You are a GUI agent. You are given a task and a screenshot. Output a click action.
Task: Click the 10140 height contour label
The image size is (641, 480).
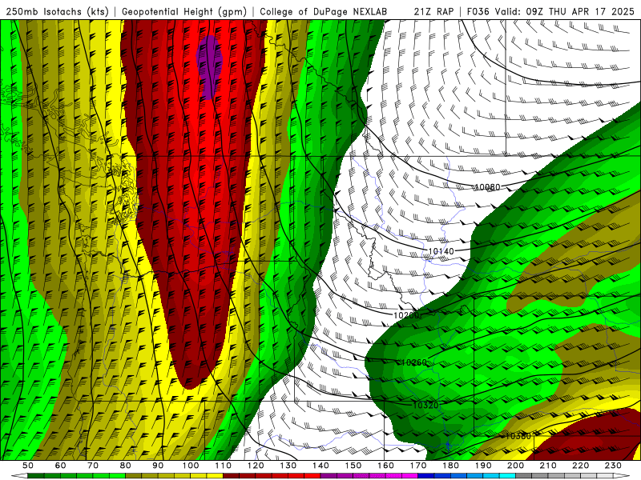441,251
